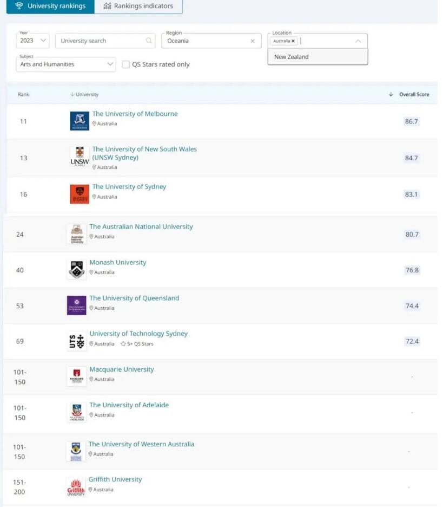Click rank 11 in the table
This screenshot has height=507, width=443.
coord(23,121)
